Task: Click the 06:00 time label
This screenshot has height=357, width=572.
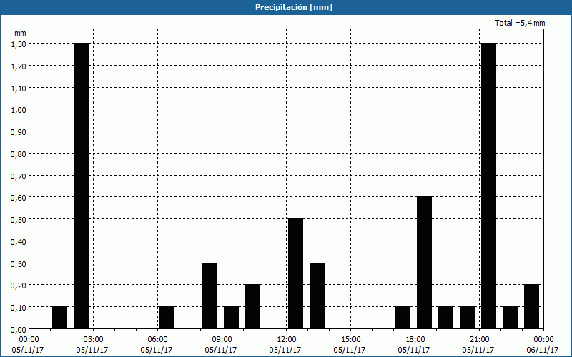Action: point(157,340)
